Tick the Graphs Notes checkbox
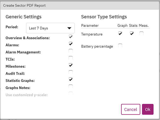The height and width of the screenshot is (120, 160). 71,87
